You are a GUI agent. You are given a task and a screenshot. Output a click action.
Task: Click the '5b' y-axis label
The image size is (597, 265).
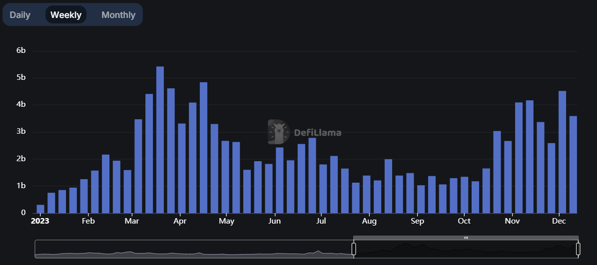[x=21, y=77]
